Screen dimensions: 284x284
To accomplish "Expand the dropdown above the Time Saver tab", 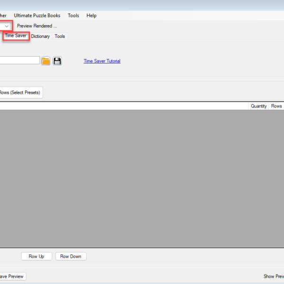I will click(x=7, y=26).
